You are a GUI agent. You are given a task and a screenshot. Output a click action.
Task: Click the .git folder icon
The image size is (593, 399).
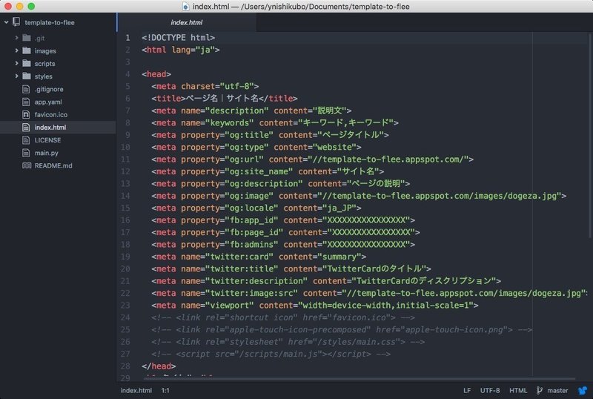pyautogui.click(x=27, y=38)
